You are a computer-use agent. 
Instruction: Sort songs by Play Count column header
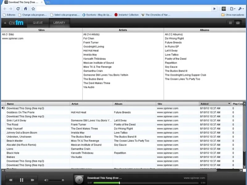(x=237, y=104)
